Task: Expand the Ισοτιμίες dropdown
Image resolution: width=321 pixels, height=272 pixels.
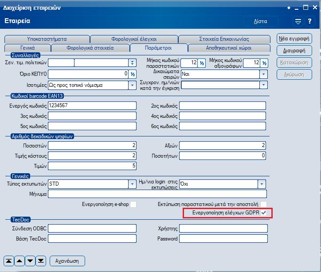Action: click(132, 85)
